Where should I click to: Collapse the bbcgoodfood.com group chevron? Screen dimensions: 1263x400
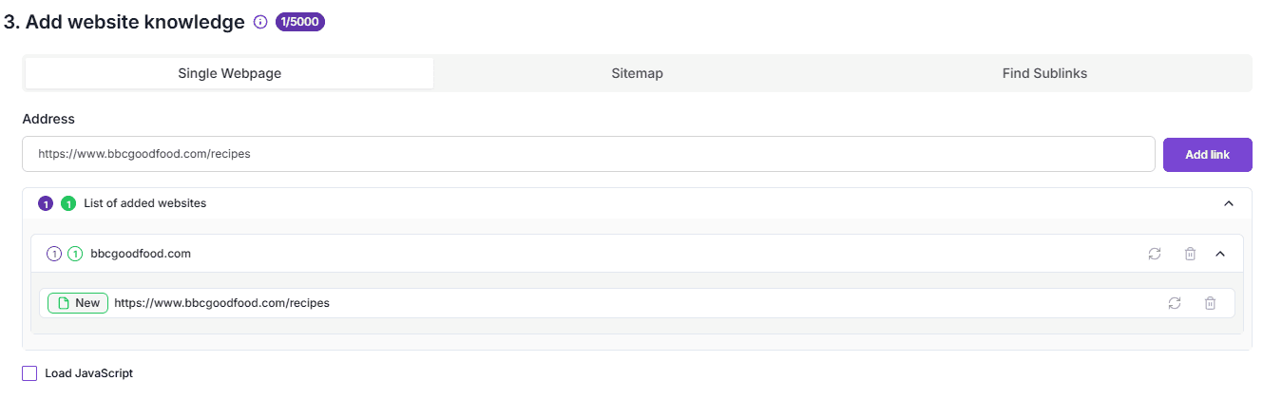tap(1221, 254)
